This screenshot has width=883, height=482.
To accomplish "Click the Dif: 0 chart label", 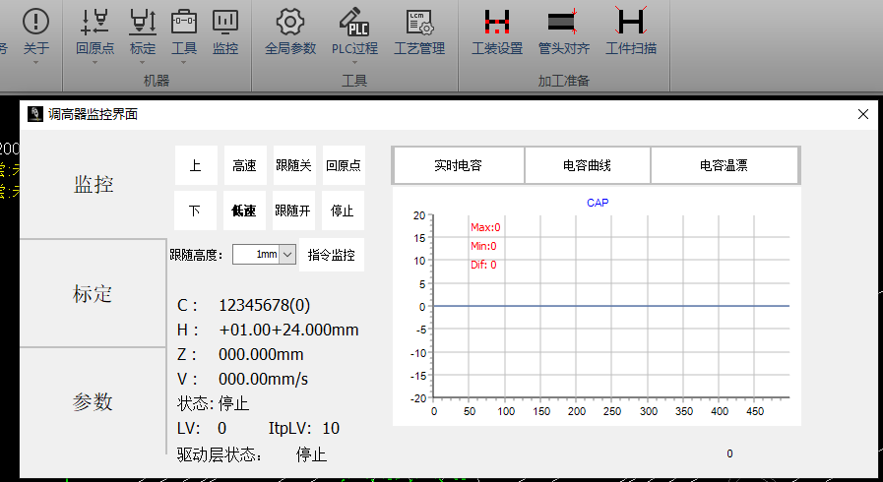I will click(x=483, y=265).
